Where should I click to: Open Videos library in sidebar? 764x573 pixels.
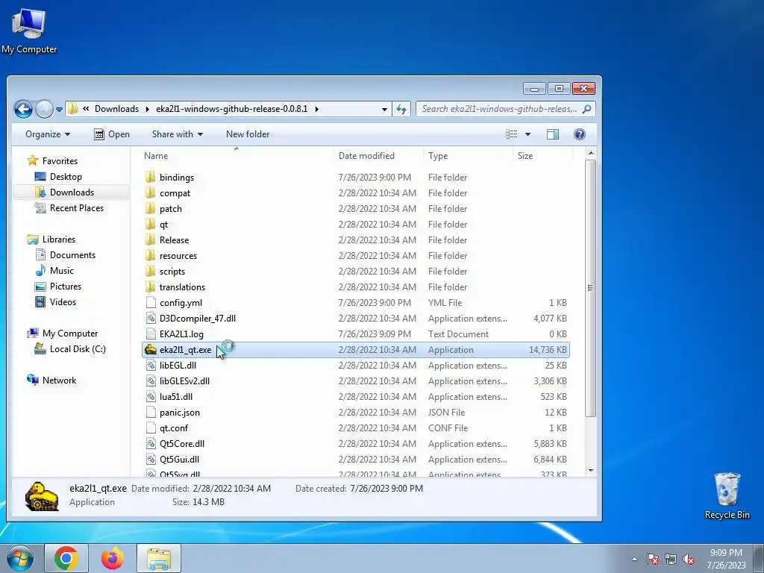click(63, 302)
